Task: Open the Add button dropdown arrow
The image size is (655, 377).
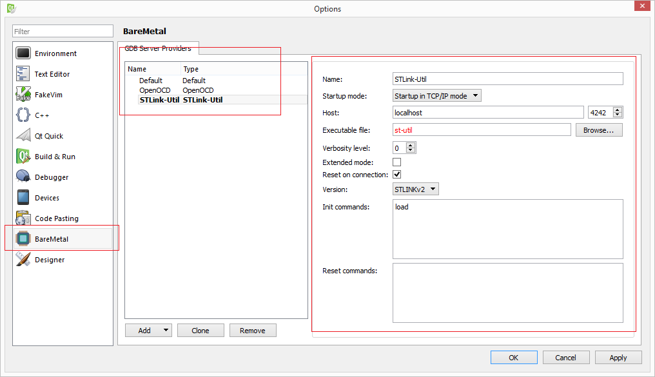Action: 166,330
